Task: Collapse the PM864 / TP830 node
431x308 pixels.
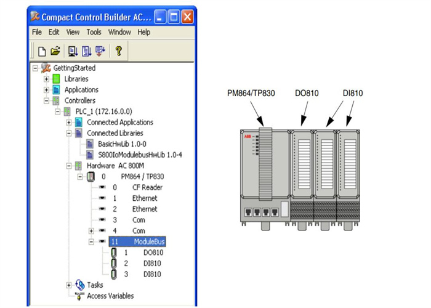Action: pos(80,177)
